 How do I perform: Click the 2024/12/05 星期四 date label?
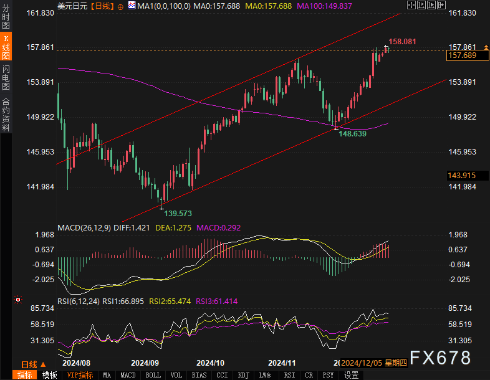374,363
